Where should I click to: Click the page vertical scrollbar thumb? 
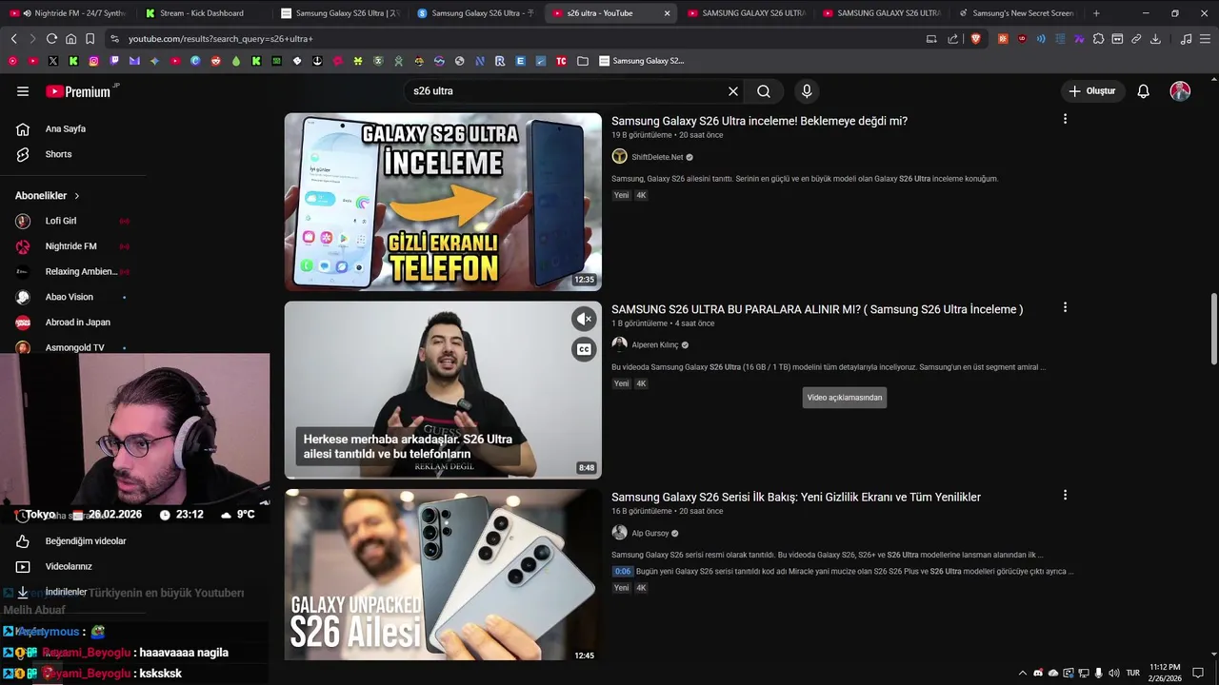(1213, 329)
